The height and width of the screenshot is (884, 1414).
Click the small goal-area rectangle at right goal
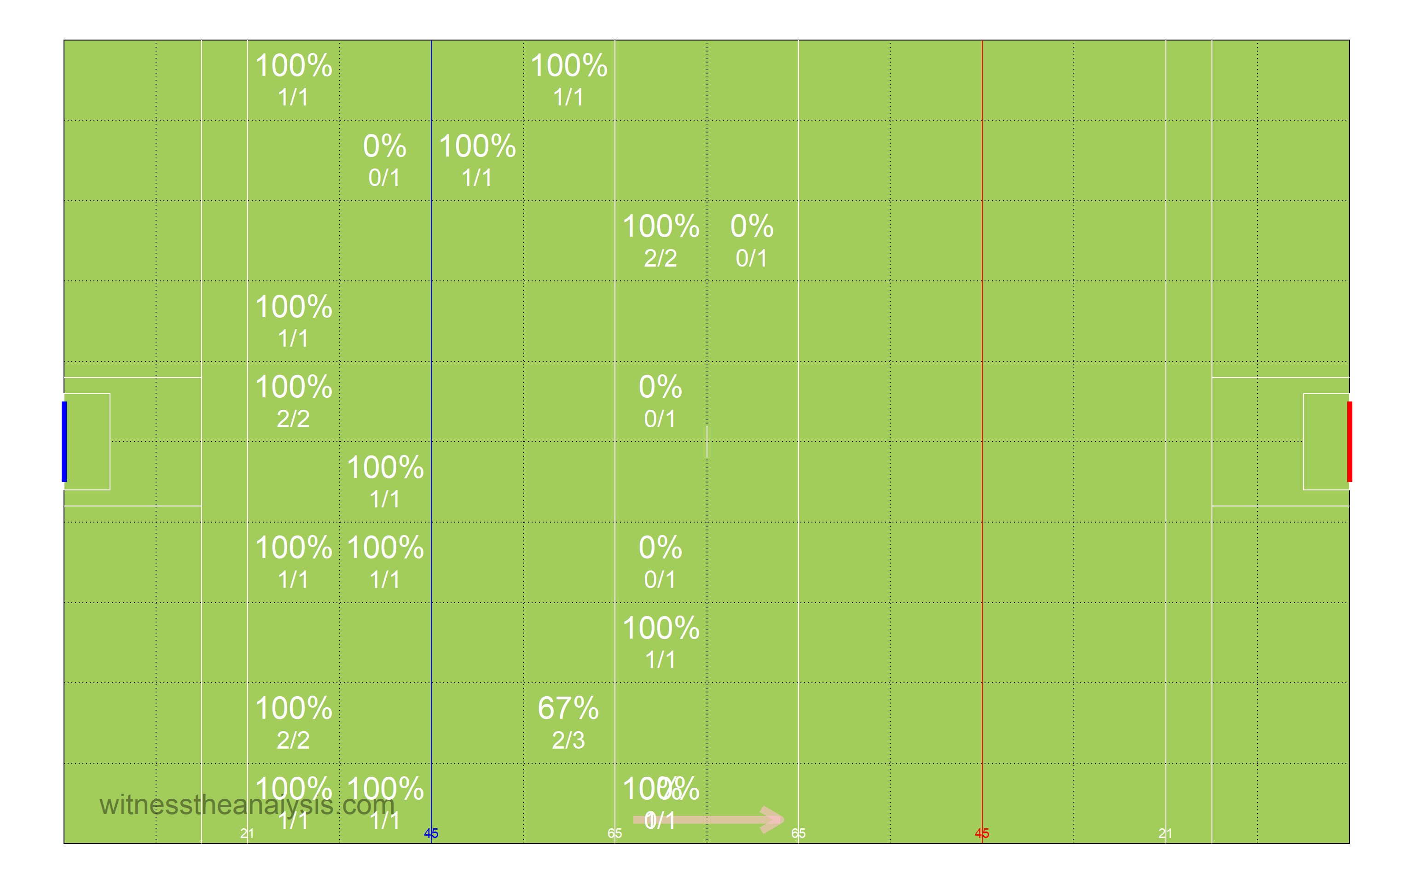(1327, 442)
